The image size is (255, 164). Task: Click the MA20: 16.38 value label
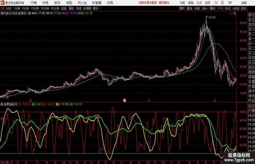[x=69, y=13]
